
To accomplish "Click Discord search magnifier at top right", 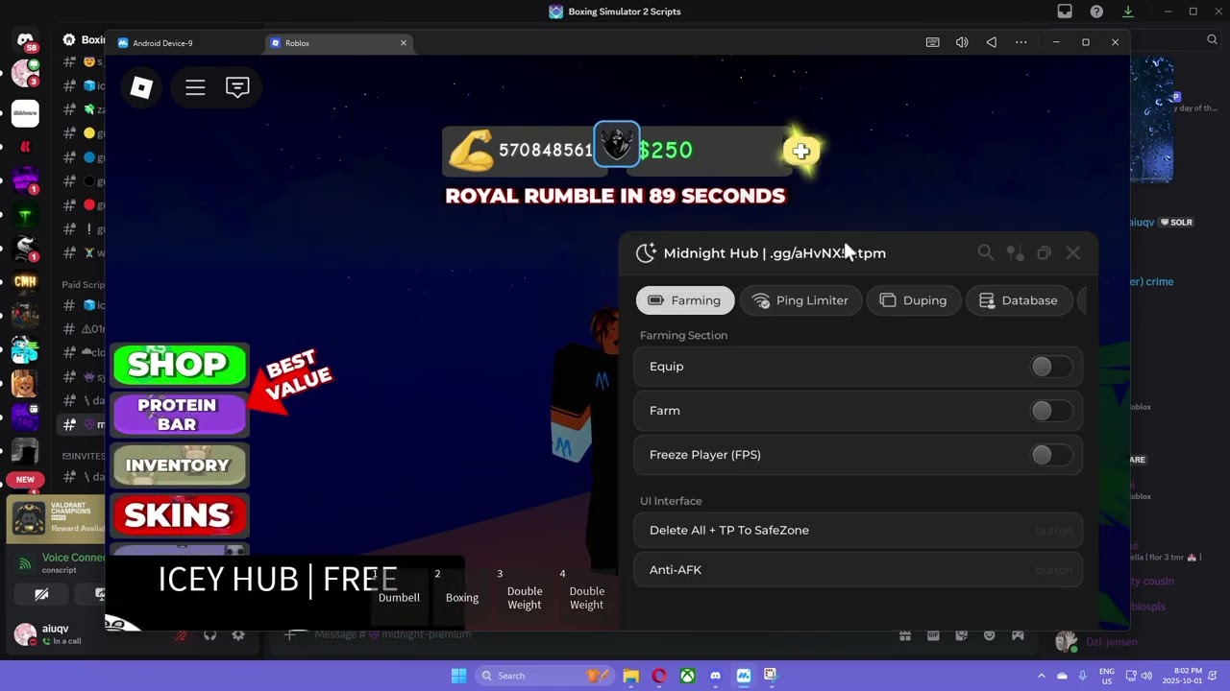I will (1213, 39).
